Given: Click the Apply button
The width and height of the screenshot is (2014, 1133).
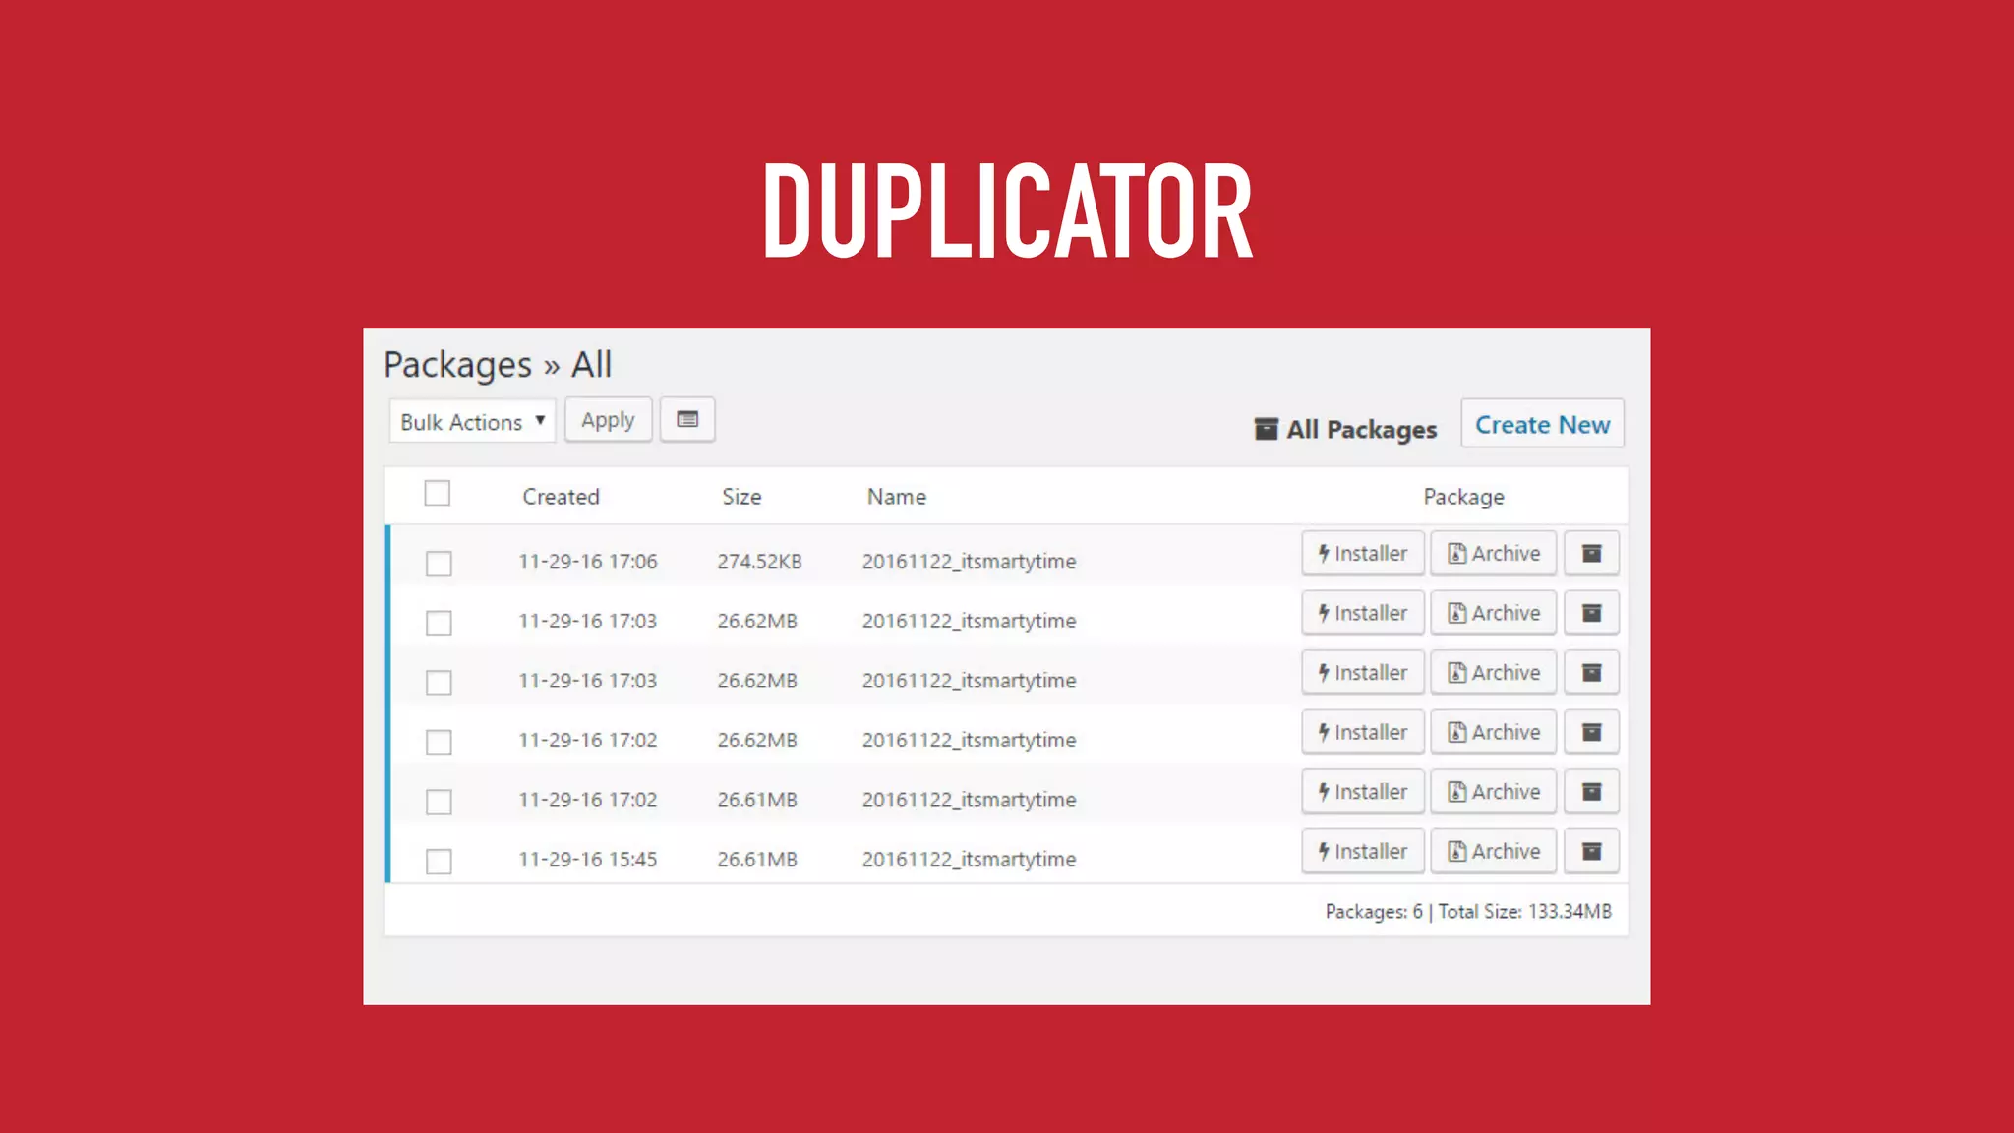Looking at the screenshot, I should point(608,420).
